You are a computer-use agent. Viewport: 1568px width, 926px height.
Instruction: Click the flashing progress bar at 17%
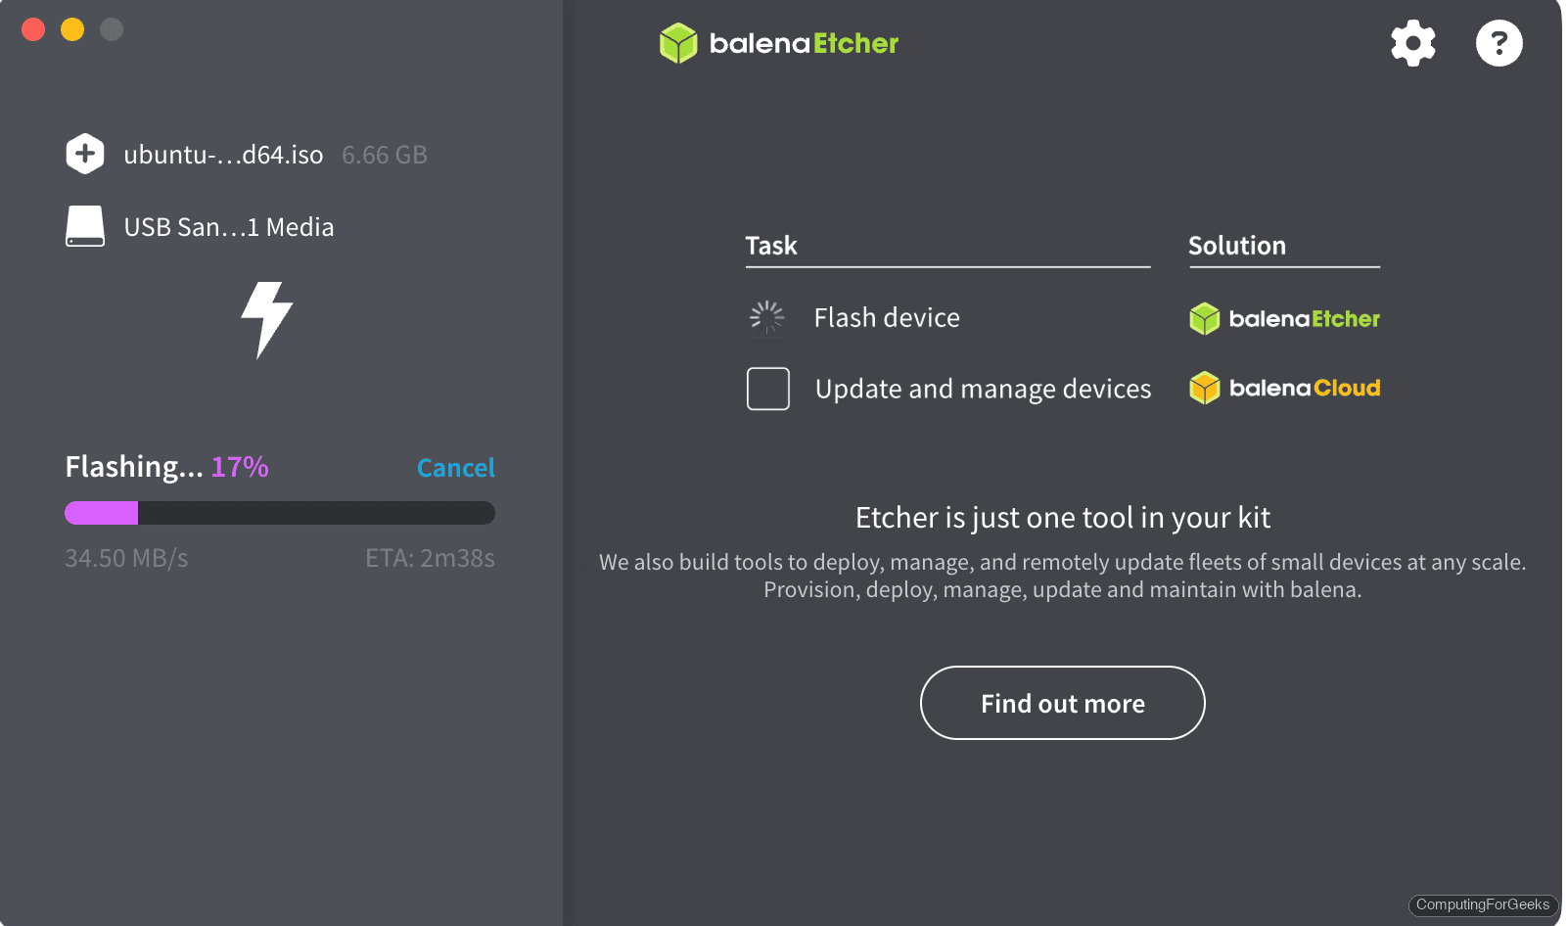[279, 512]
